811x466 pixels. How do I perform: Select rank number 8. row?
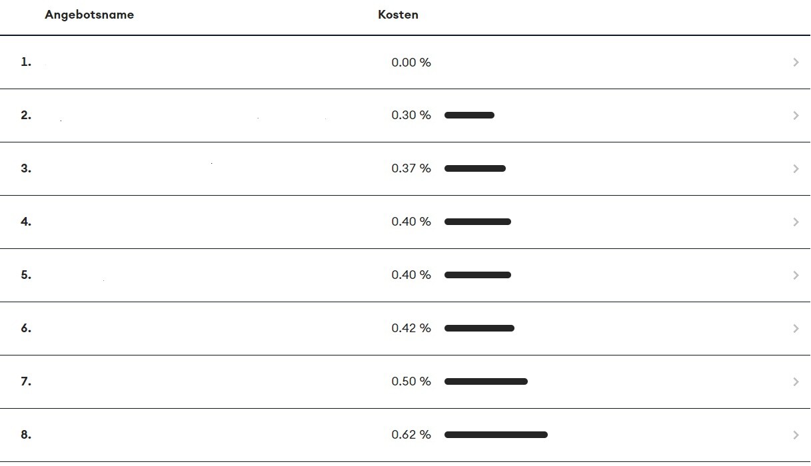pyautogui.click(x=26, y=435)
